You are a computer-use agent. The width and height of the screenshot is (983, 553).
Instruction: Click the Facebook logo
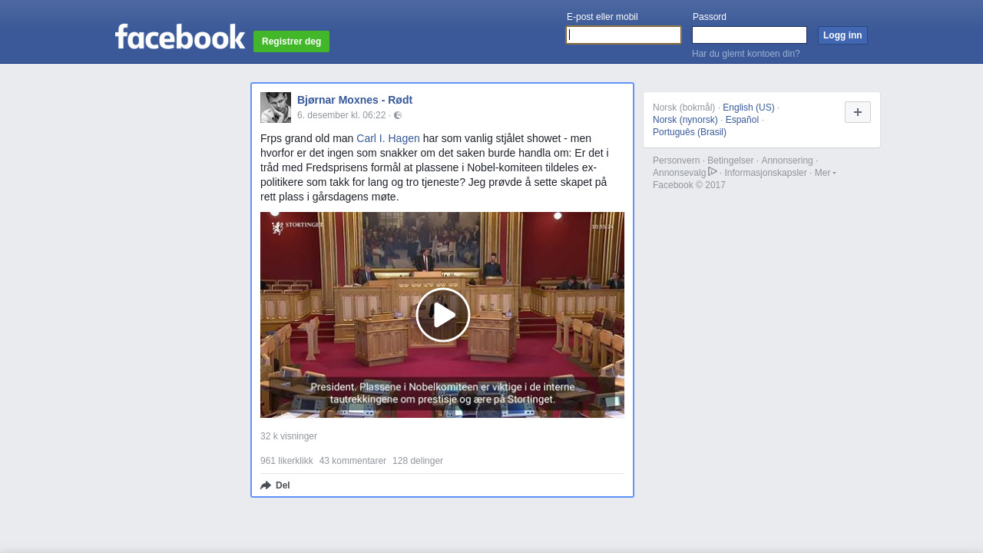(180, 37)
